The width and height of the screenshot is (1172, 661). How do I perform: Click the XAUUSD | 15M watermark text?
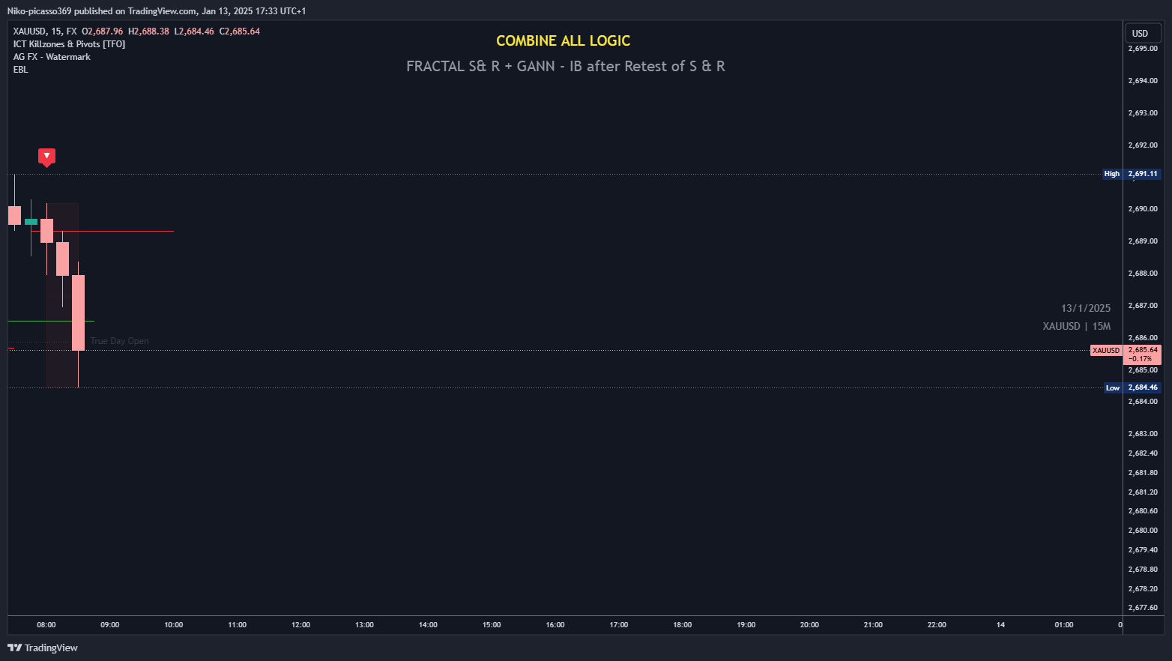(x=1077, y=326)
